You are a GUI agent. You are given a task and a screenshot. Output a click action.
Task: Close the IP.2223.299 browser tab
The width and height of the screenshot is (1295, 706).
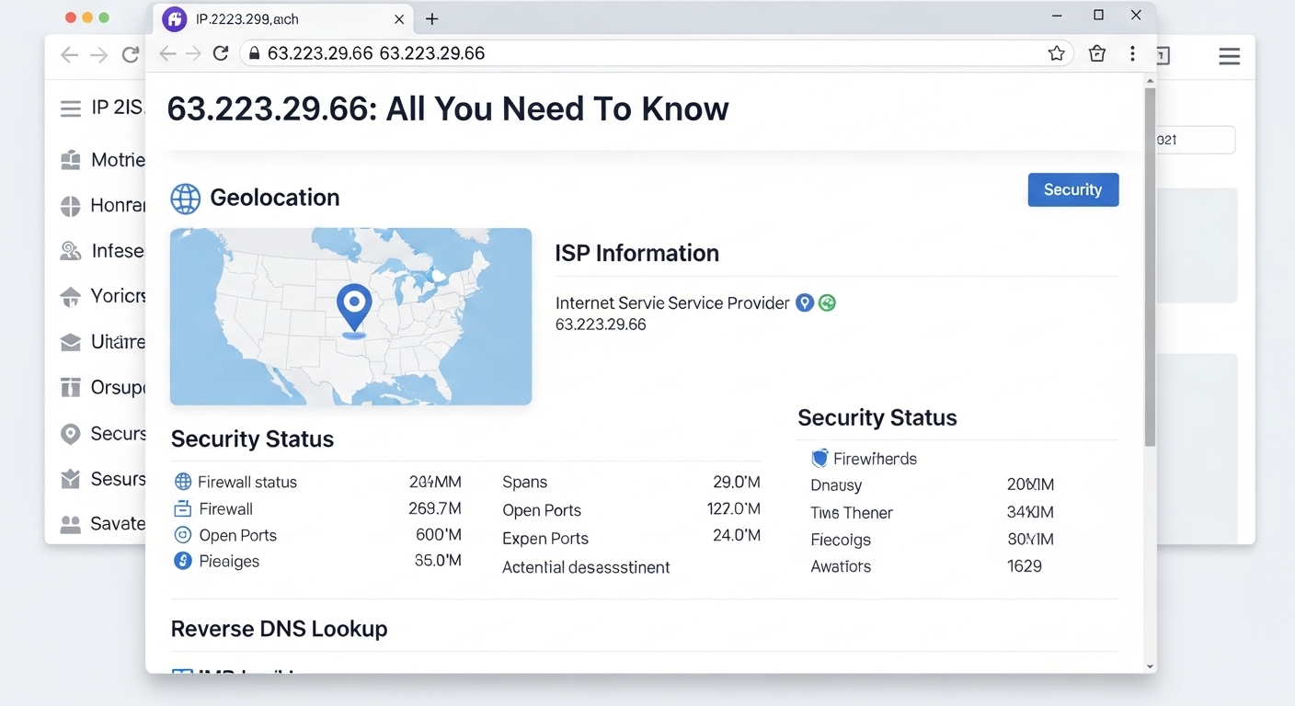click(x=399, y=18)
